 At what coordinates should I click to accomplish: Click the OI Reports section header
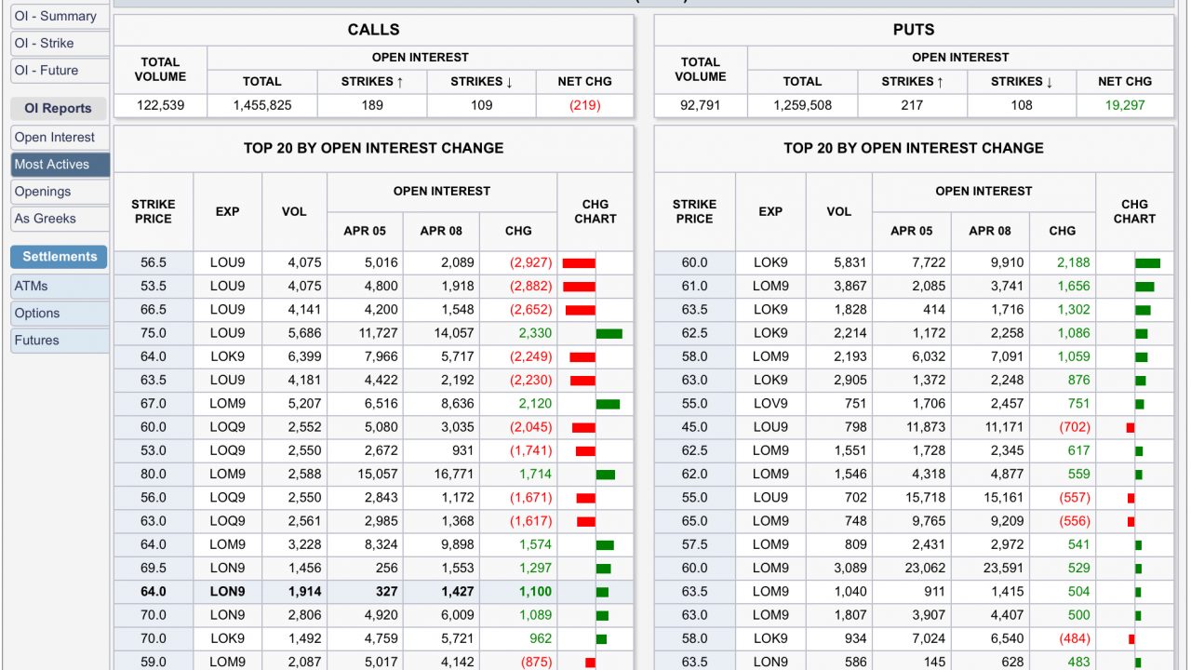pyautogui.click(x=58, y=108)
